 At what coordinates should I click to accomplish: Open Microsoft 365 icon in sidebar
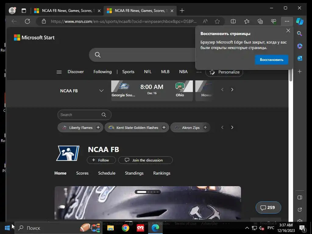point(300,46)
